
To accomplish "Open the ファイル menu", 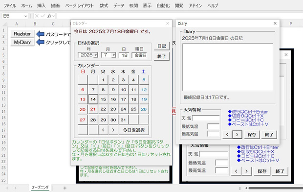I will coord(10,6).
